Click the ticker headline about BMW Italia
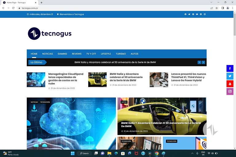Image resolution: width=236 pixels, height=157 pixels. 115,62
